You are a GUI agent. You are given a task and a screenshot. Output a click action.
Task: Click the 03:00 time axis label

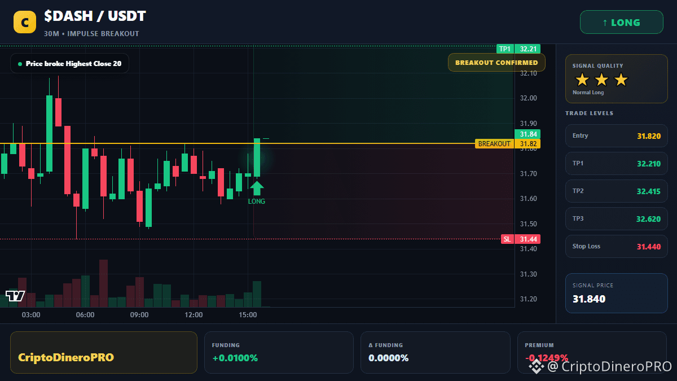[x=31, y=315]
